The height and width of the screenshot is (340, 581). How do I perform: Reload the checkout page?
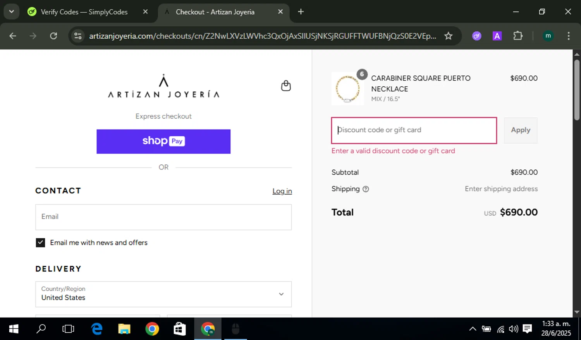pos(53,36)
